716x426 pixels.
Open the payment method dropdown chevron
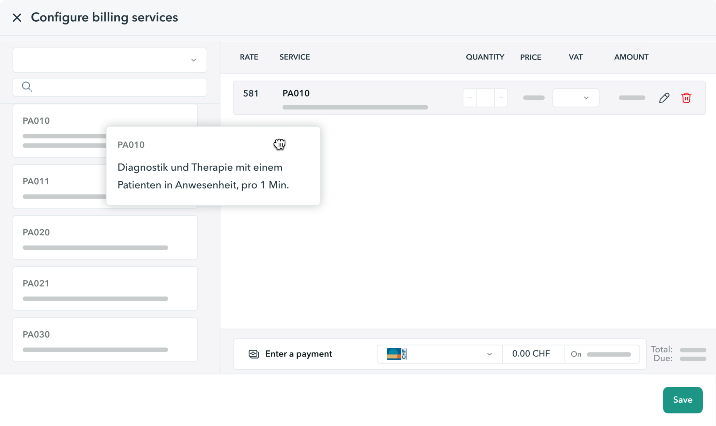[489, 354]
